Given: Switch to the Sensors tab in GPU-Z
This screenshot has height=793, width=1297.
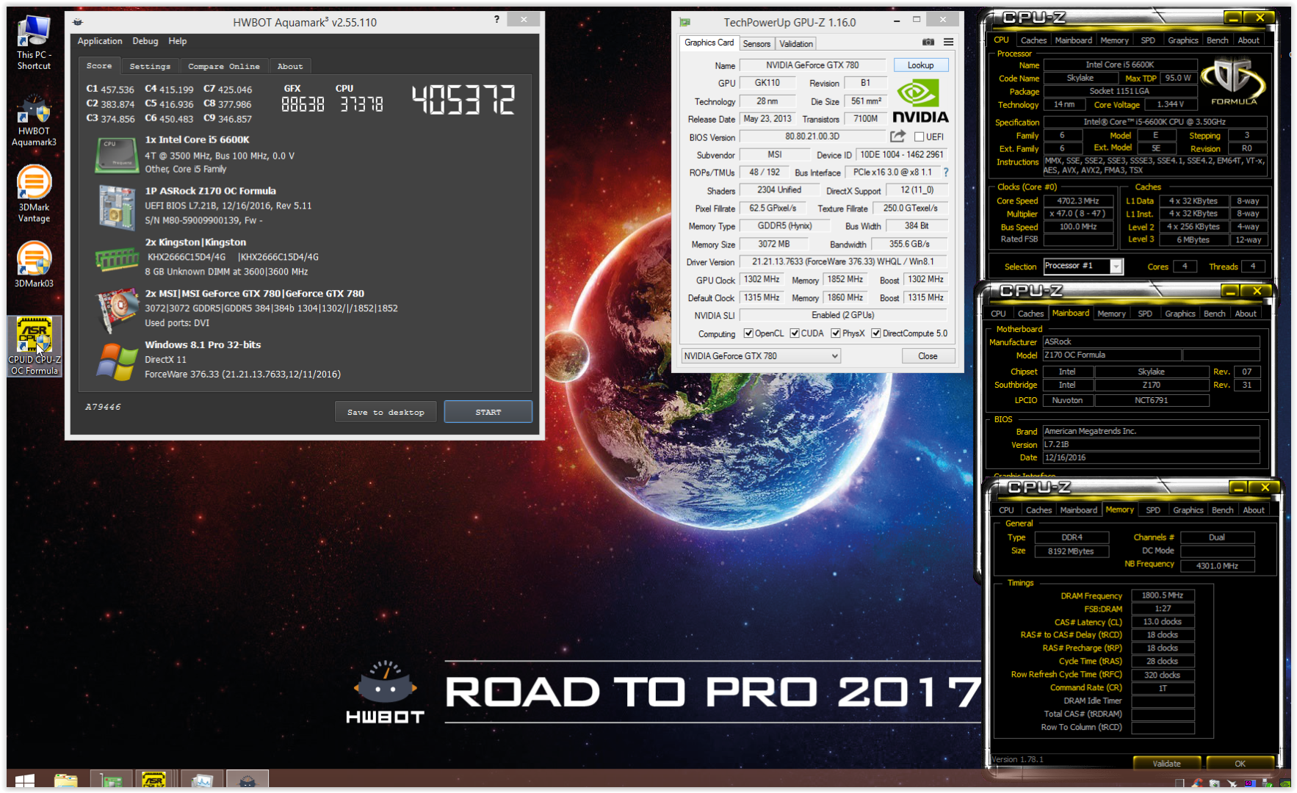Looking at the screenshot, I should [x=756, y=44].
